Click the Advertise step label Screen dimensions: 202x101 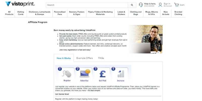pyautogui.click(x=84, y=81)
